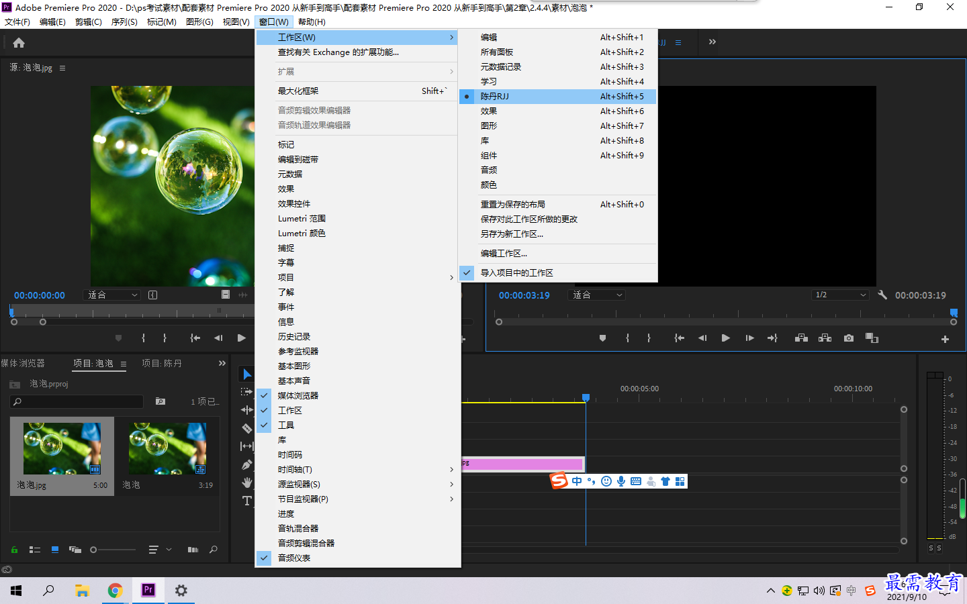The image size is (967, 604).
Task: Click Automate to Sequence icon
Action: (x=193, y=550)
